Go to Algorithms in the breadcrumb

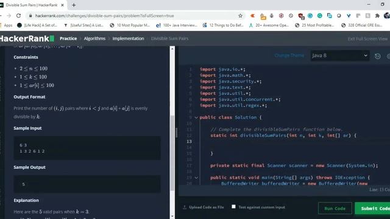pyautogui.click(x=94, y=38)
